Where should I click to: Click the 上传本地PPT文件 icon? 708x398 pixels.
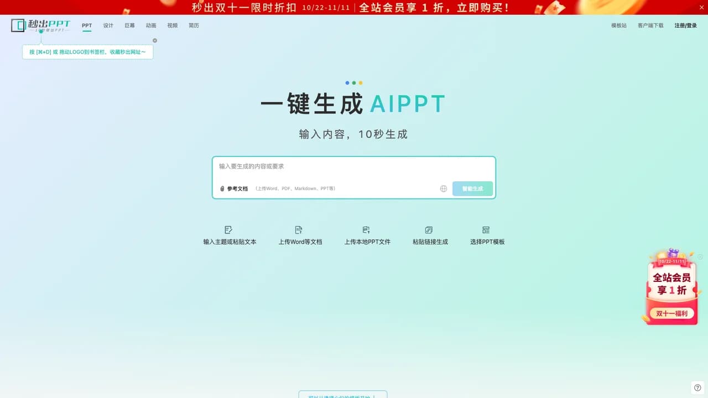(366, 230)
